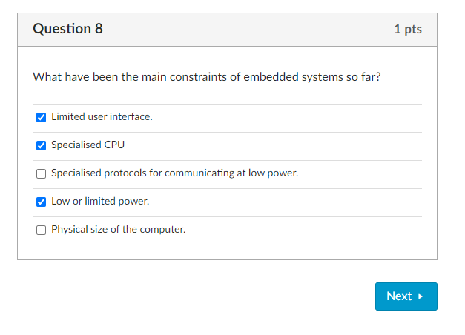465x335 pixels.
Task: Click the words 'so far?' in the question
Action: 363,77
